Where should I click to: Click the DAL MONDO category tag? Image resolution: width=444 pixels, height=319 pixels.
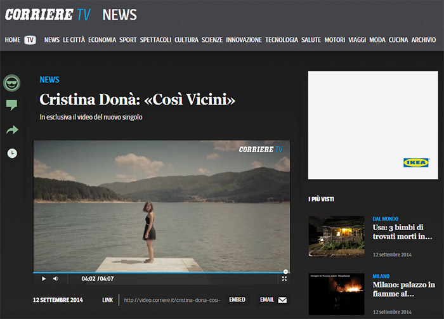coord(386,219)
